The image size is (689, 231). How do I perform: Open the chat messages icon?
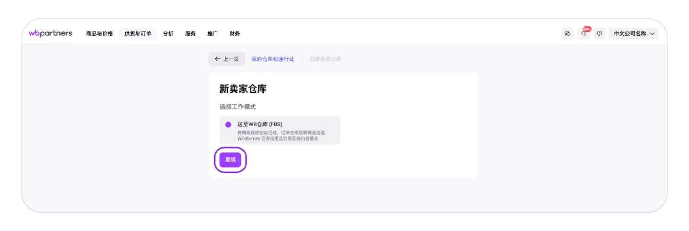[567, 34]
